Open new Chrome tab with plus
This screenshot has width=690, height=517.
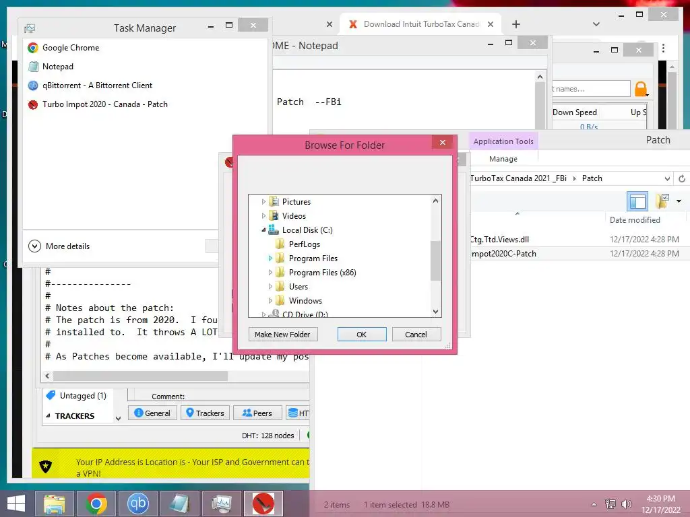[x=516, y=24]
